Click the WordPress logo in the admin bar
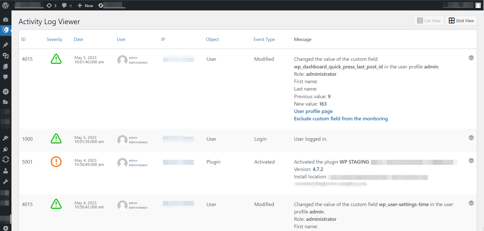The image size is (484, 231). pos(5,5)
